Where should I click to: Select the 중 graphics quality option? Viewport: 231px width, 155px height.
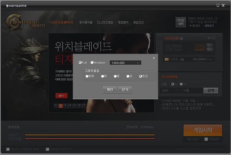[115, 76]
